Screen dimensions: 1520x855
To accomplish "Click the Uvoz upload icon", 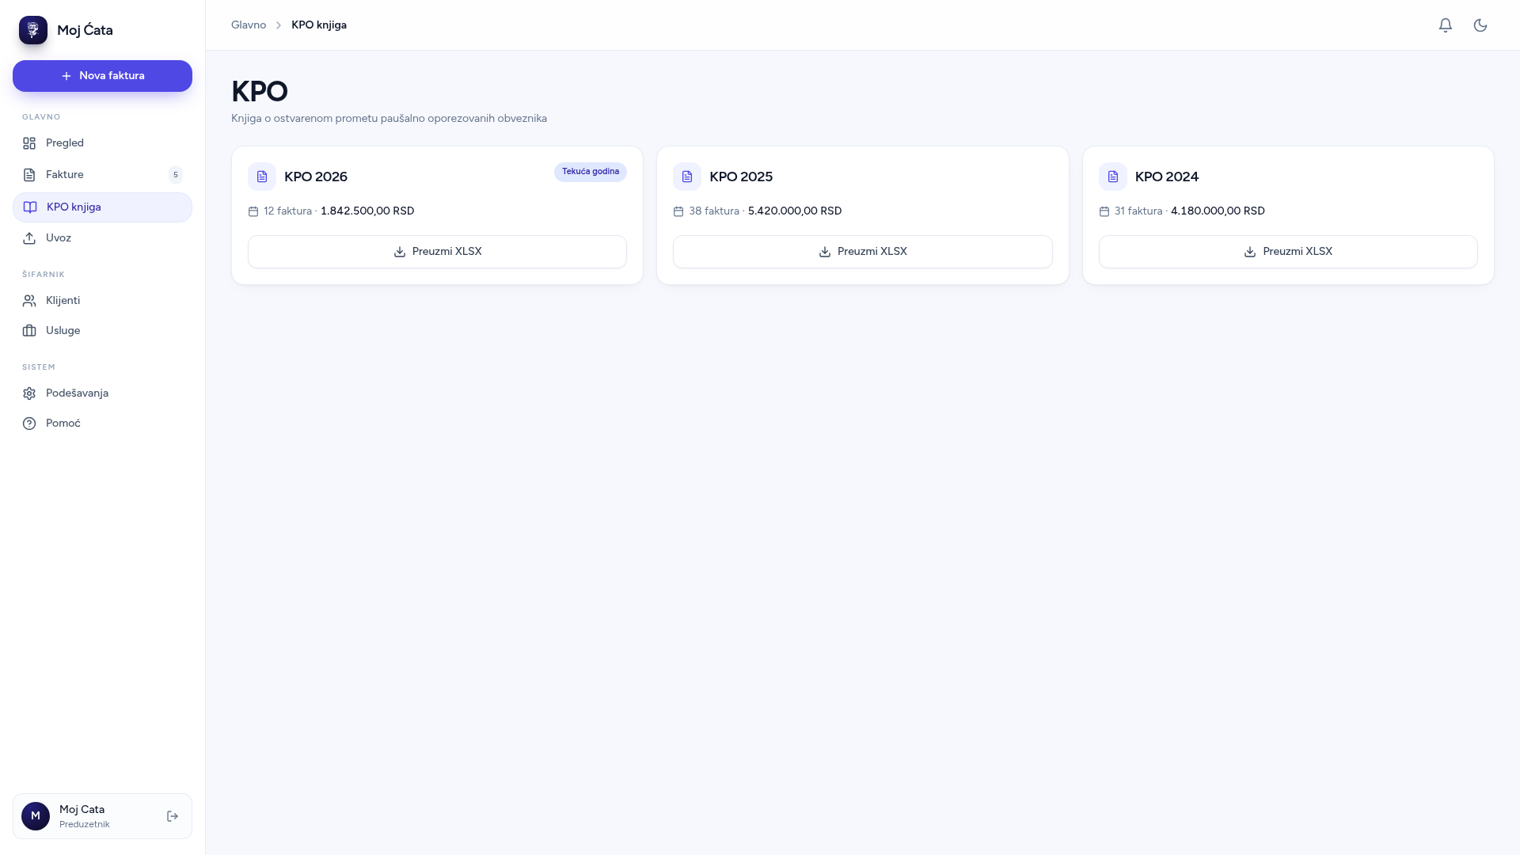I will [29, 238].
